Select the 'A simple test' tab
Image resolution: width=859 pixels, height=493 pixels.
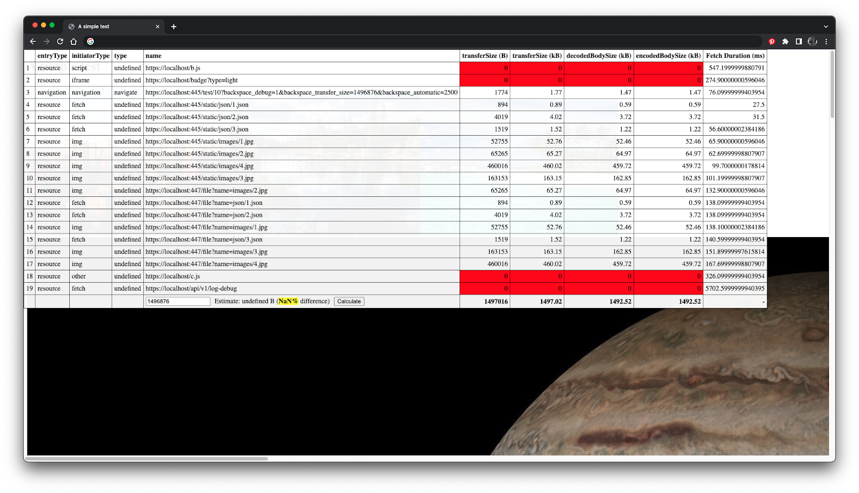click(113, 26)
